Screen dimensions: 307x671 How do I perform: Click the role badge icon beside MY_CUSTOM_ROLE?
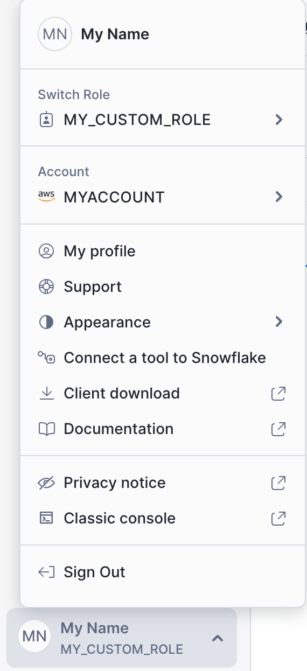[x=47, y=120]
